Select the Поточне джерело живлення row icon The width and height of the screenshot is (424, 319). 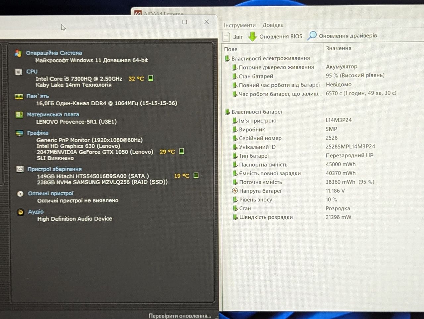235,67
